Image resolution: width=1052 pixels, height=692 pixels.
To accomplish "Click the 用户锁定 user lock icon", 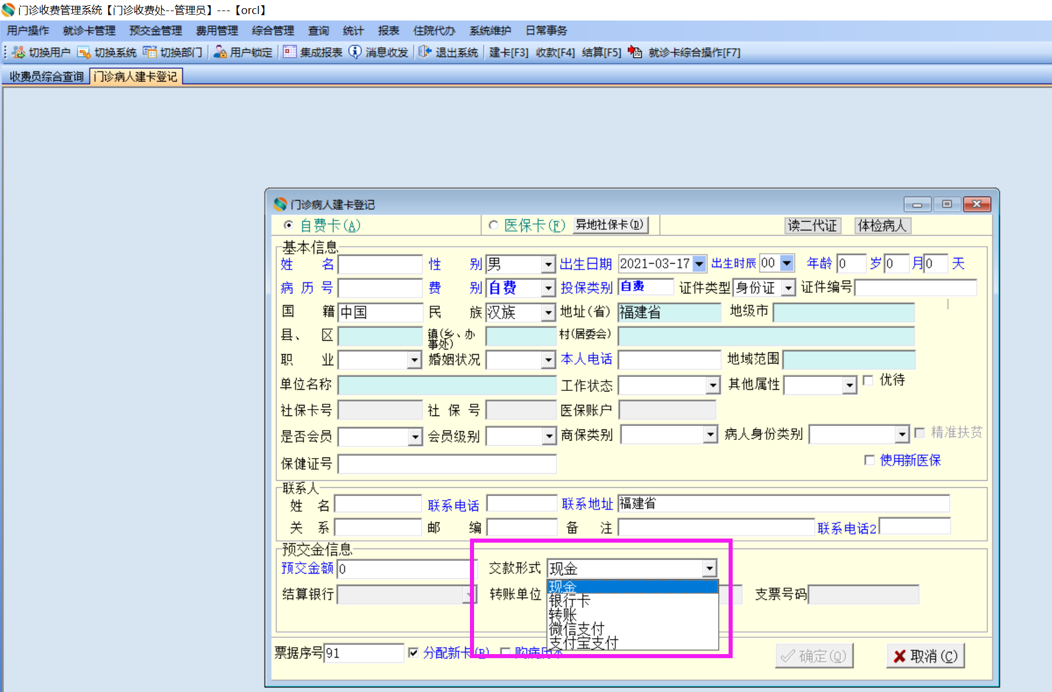I will tap(220, 53).
